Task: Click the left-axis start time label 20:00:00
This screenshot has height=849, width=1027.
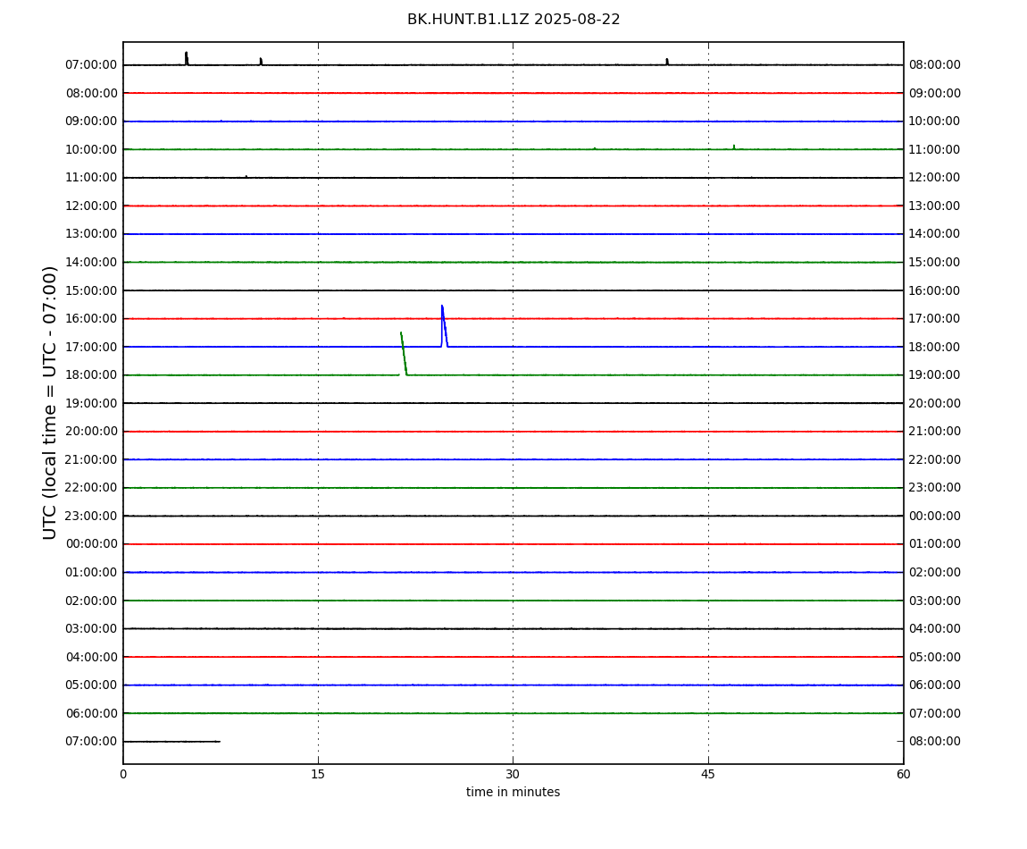Action: coord(91,432)
